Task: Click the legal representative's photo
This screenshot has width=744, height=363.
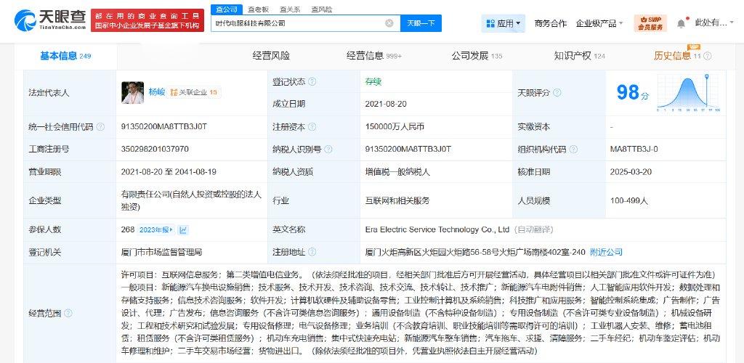Action: 133,92
